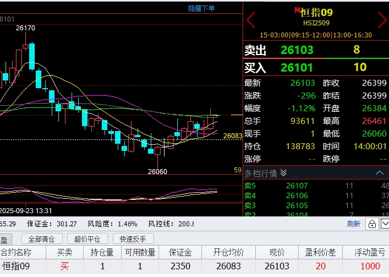Click the 可用数量 column header
The height and width of the screenshot is (277, 389).
[x=140, y=252]
